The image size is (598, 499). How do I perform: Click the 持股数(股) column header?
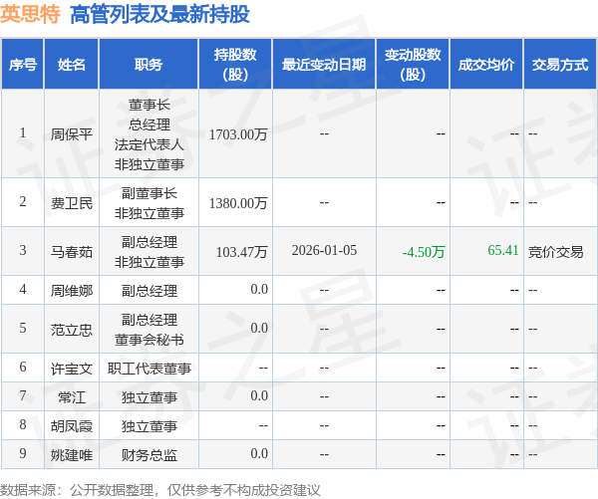click(x=235, y=65)
